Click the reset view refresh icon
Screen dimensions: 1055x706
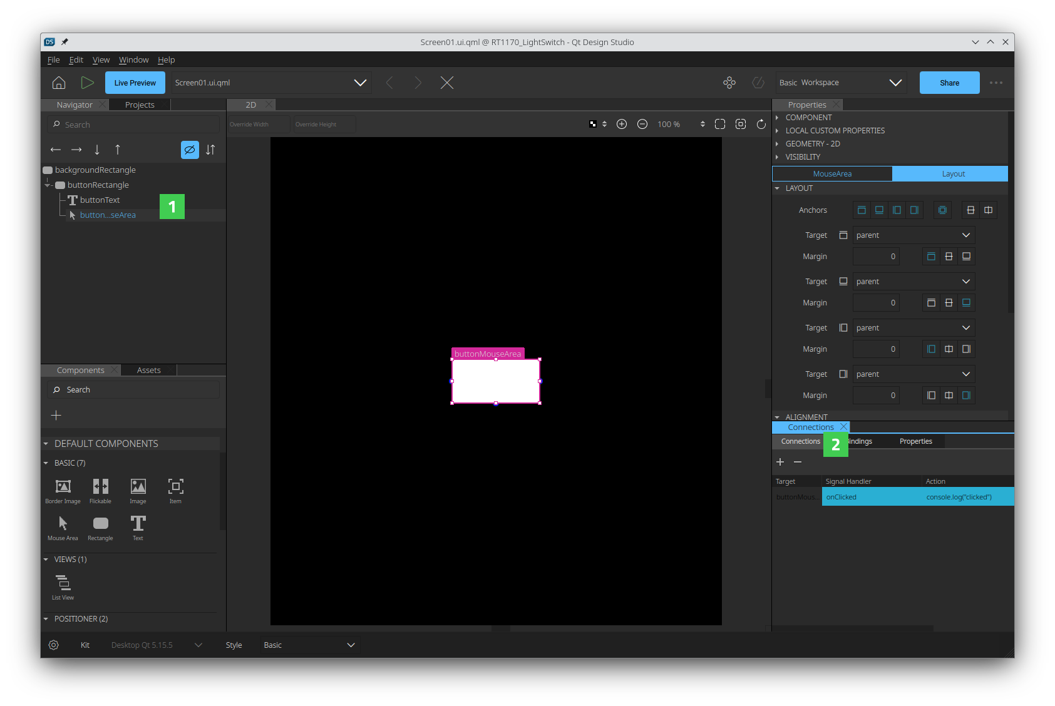(761, 125)
